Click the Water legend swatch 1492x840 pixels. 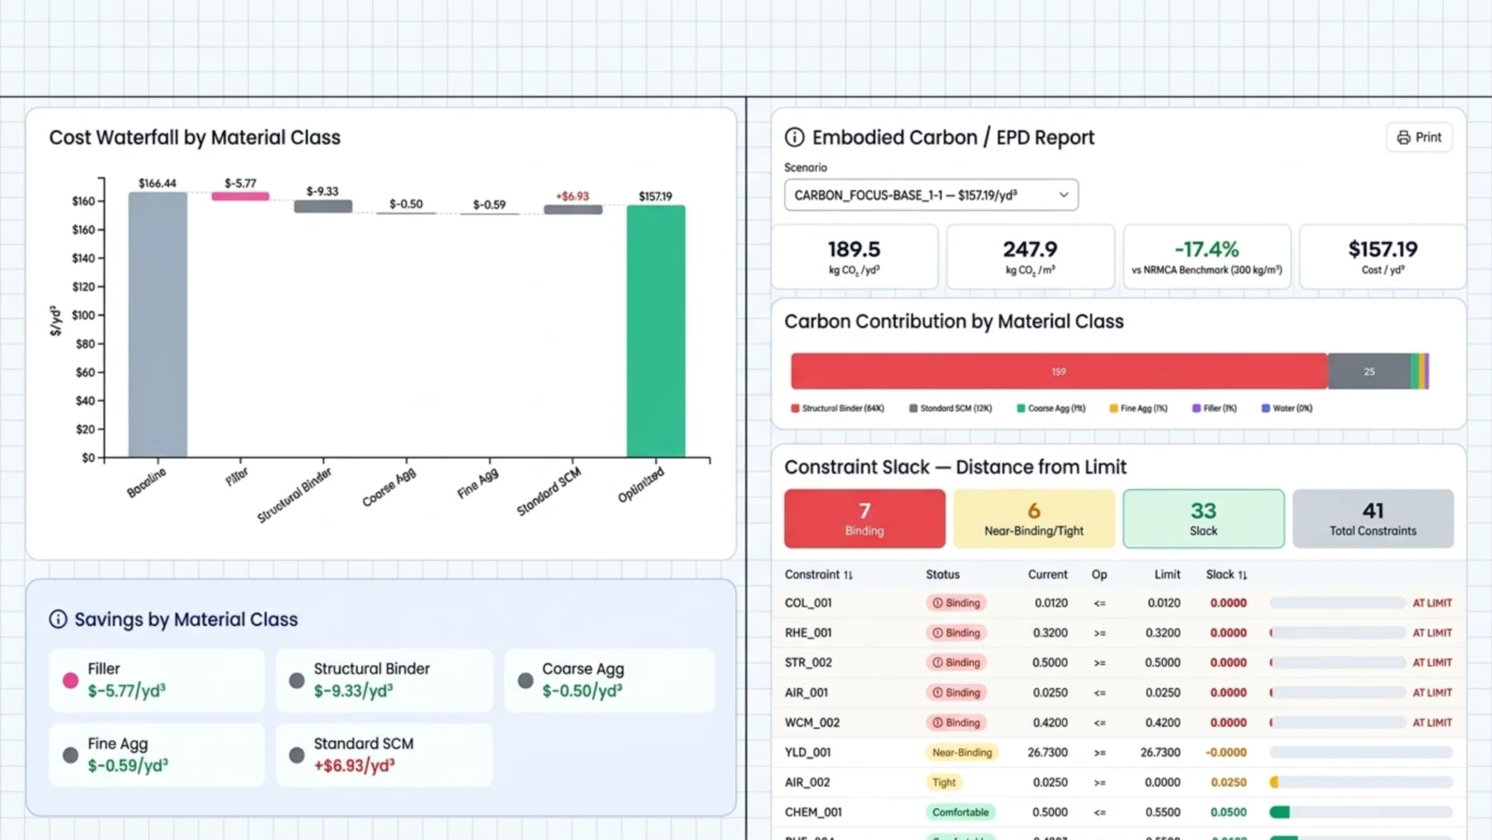(1266, 408)
